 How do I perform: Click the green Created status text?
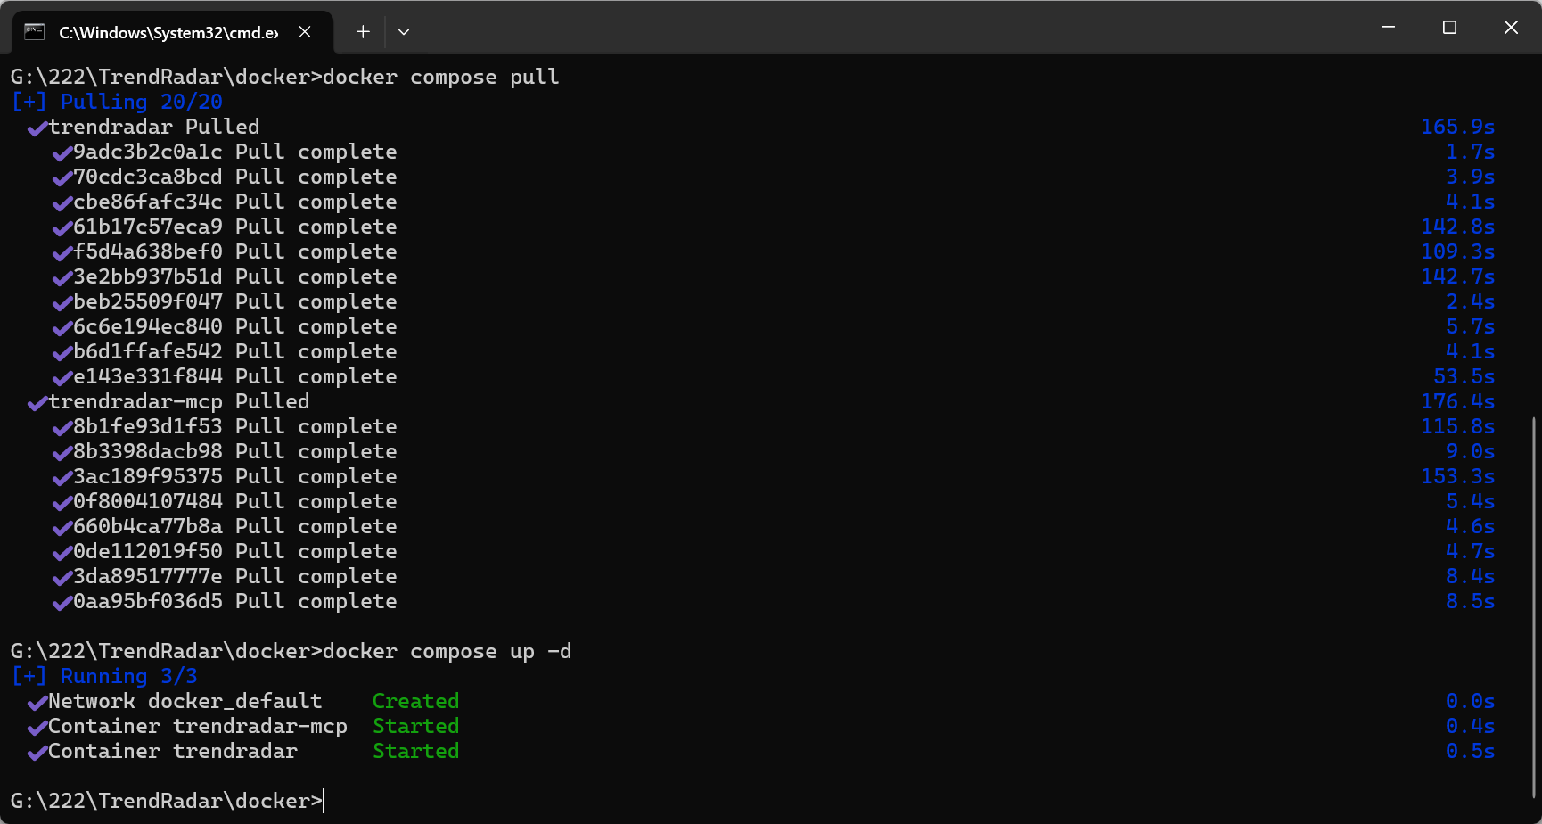415,701
